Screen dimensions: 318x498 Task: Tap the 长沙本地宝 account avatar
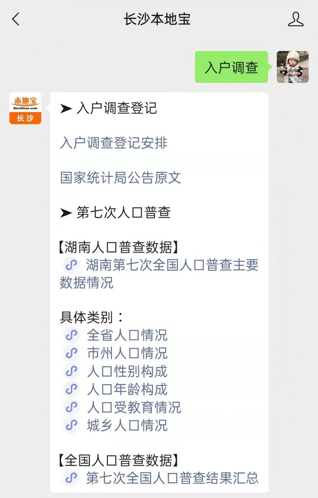tap(25, 108)
